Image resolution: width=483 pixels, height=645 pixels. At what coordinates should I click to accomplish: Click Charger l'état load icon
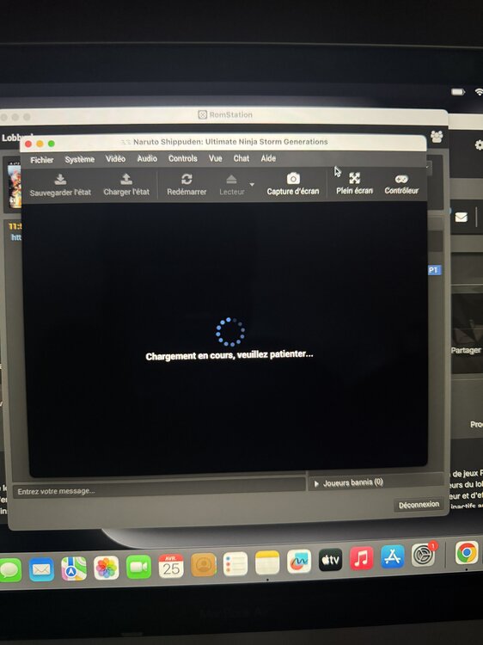coord(126,179)
